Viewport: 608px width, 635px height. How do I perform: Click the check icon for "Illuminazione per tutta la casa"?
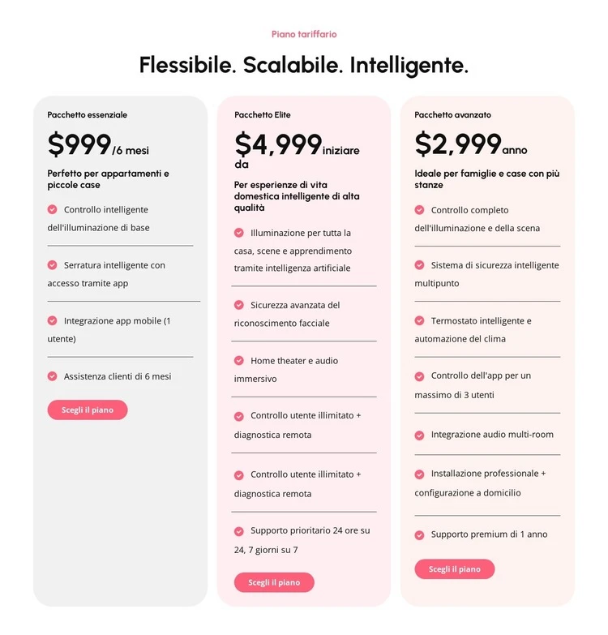(x=239, y=233)
